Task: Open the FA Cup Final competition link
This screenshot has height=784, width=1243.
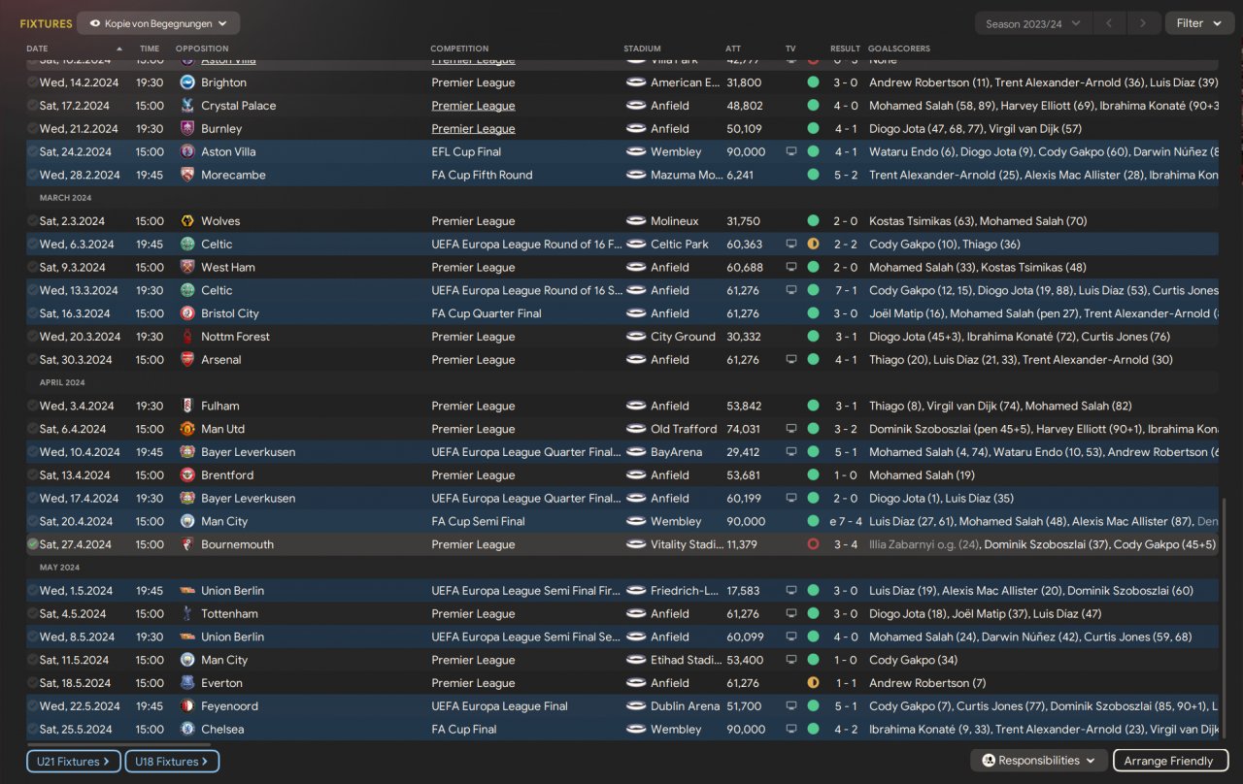Action: tap(464, 730)
